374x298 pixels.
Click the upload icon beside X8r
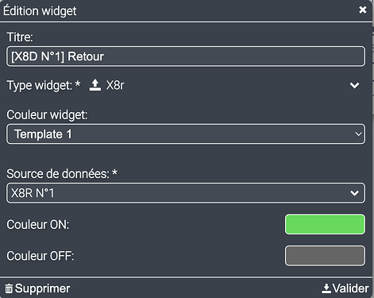pyautogui.click(x=95, y=85)
